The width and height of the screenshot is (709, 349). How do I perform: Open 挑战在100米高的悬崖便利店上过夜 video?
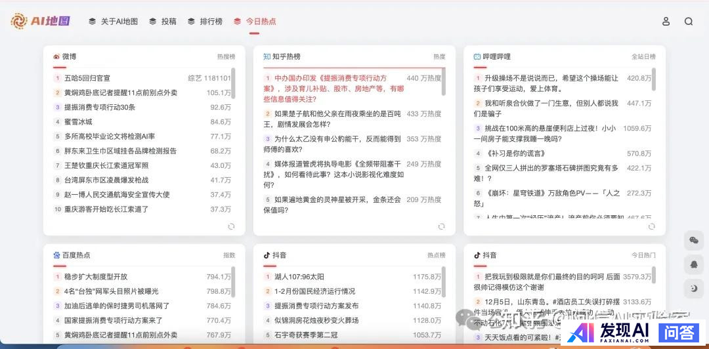tap(546, 133)
